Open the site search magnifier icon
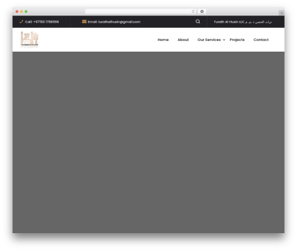Viewport: 297px width, 251px height. coord(198,21)
